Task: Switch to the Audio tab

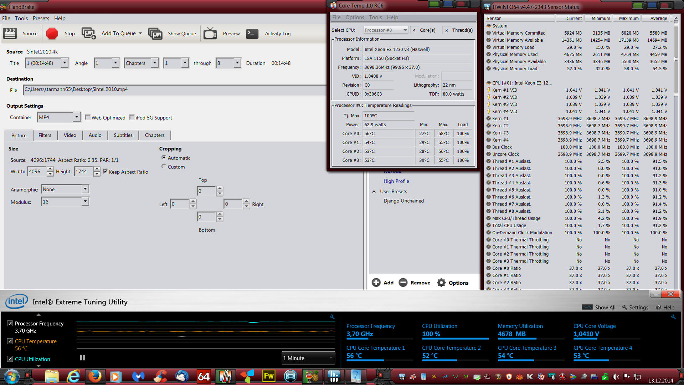Action: [95, 135]
